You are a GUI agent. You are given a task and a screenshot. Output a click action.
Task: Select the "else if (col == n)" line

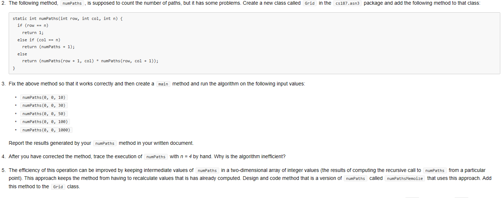[x=39, y=40]
